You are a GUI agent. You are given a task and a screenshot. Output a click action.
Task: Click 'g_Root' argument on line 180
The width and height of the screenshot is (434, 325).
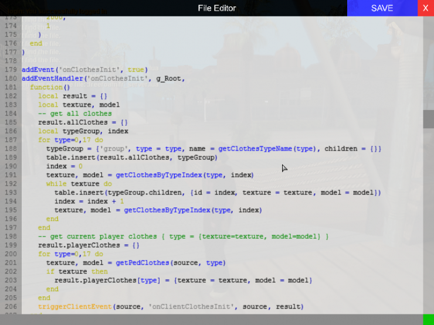(170, 78)
